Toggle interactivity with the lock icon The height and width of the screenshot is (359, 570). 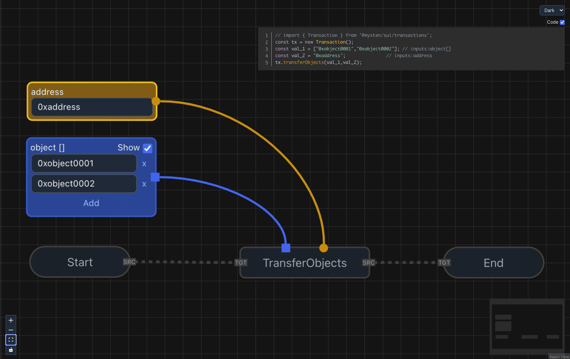point(11,350)
